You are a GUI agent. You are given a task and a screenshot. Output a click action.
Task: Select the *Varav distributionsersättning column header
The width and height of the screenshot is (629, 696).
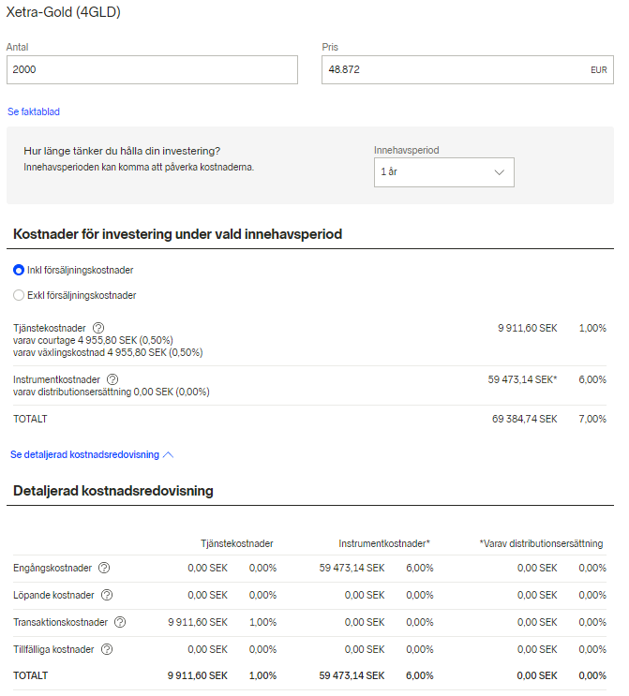(541, 543)
